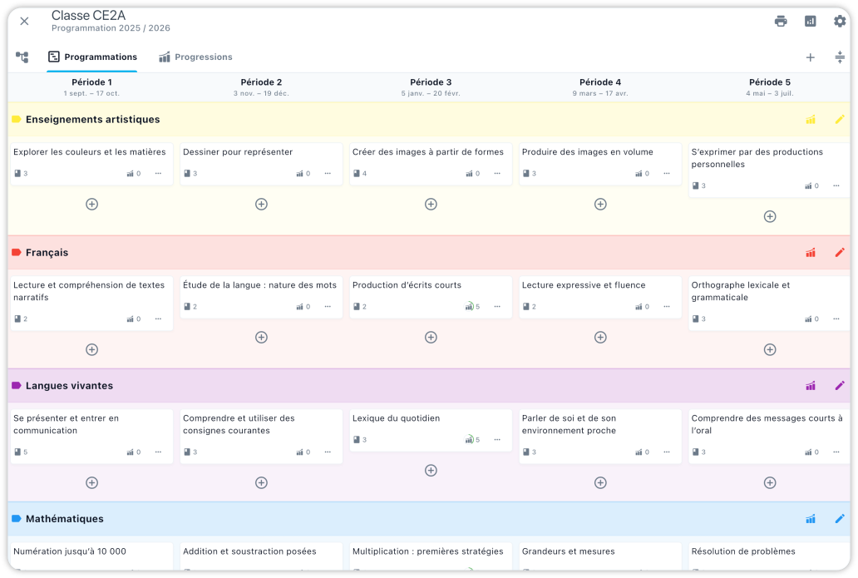Open the settings gear icon
This screenshot has width=858, height=578.
click(x=840, y=22)
